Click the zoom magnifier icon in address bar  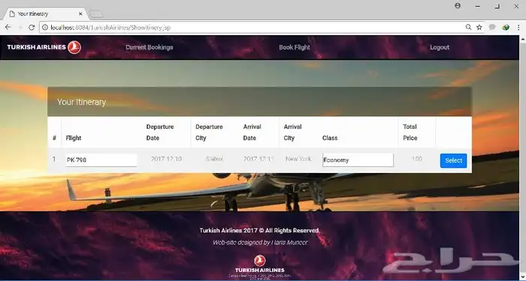coord(468,27)
